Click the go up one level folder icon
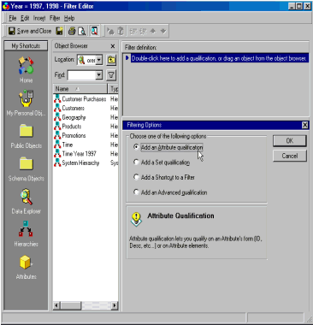This screenshot has height=325, width=313. pos(111,60)
